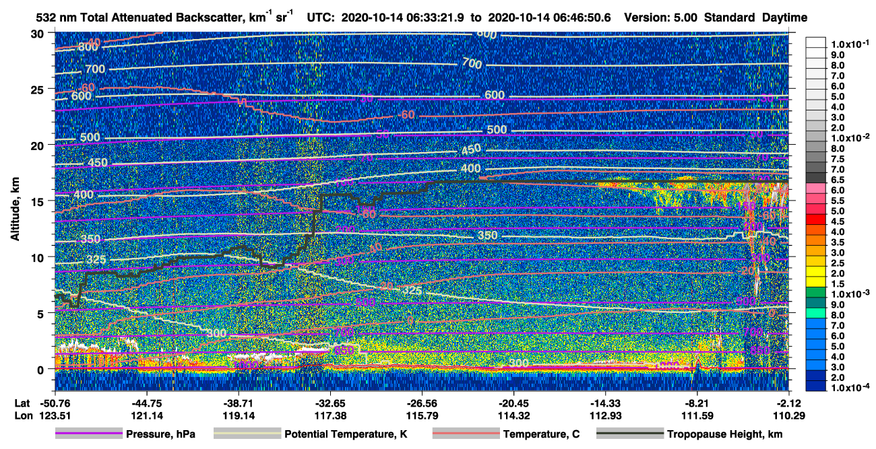Click the longitude value 117.38
The width and height of the screenshot is (876, 449).
[x=330, y=416]
